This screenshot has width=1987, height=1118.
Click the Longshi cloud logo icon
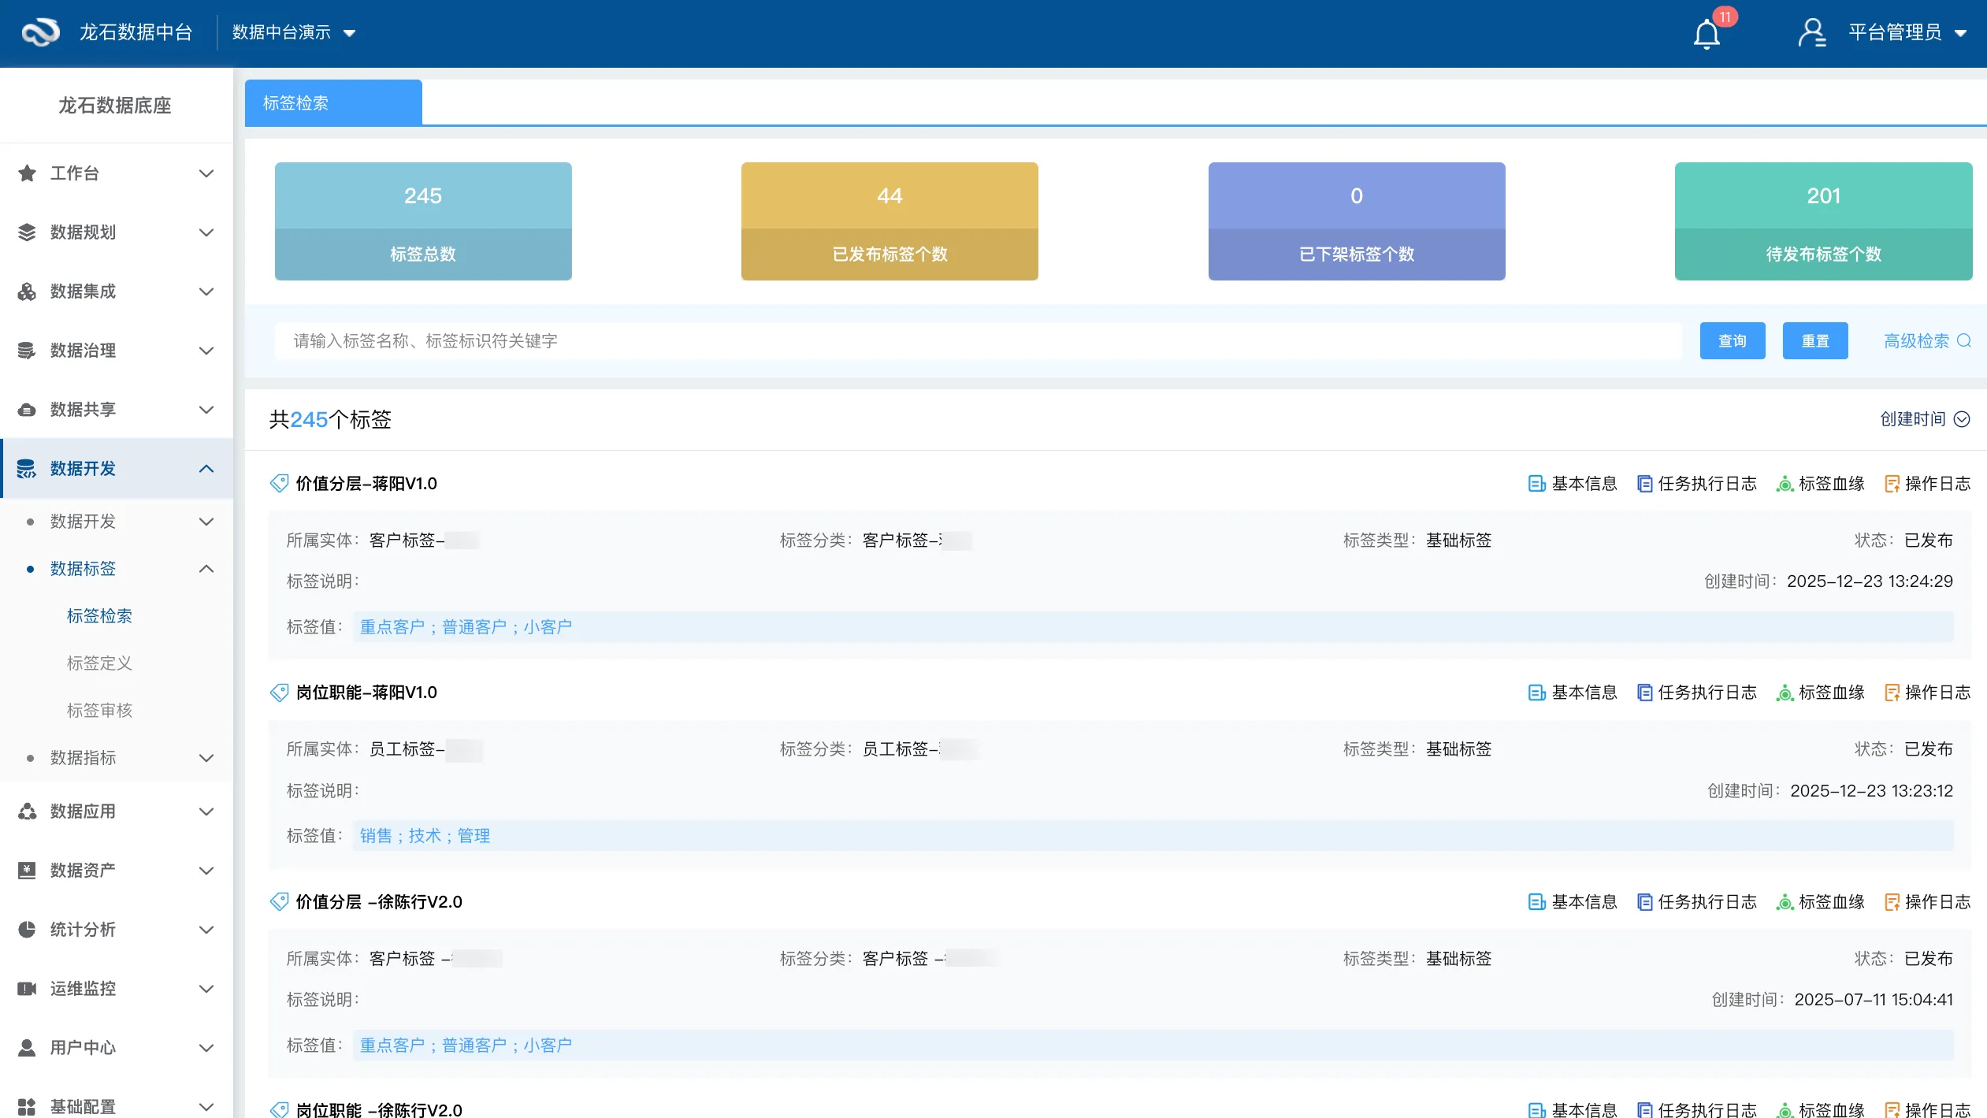coord(40,32)
